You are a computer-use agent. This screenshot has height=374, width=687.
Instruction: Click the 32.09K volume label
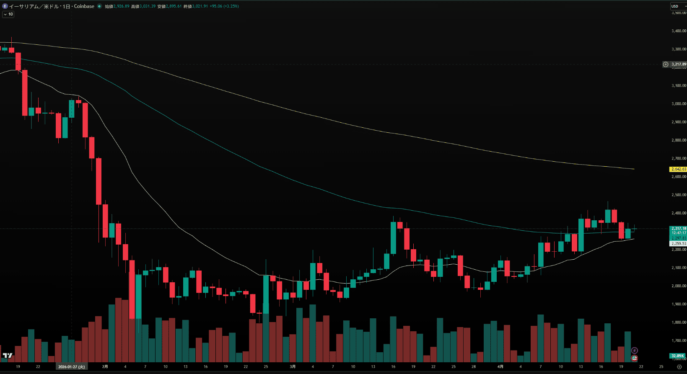pyautogui.click(x=677, y=356)
